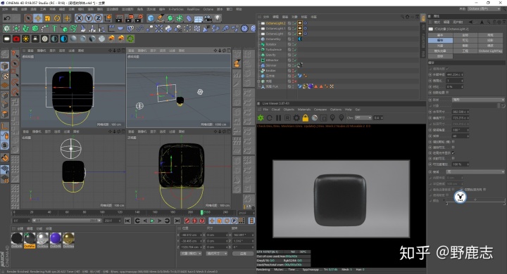
Task: Select the Turbulence object
Action: point(273,50)
